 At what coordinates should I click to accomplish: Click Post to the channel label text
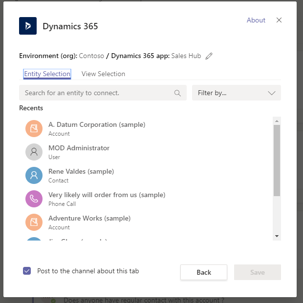(88, 271)
